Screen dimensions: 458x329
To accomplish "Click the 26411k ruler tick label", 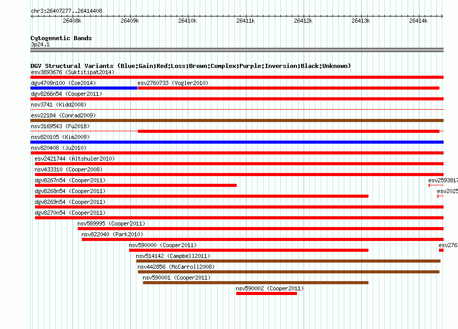I will [245, 21].
